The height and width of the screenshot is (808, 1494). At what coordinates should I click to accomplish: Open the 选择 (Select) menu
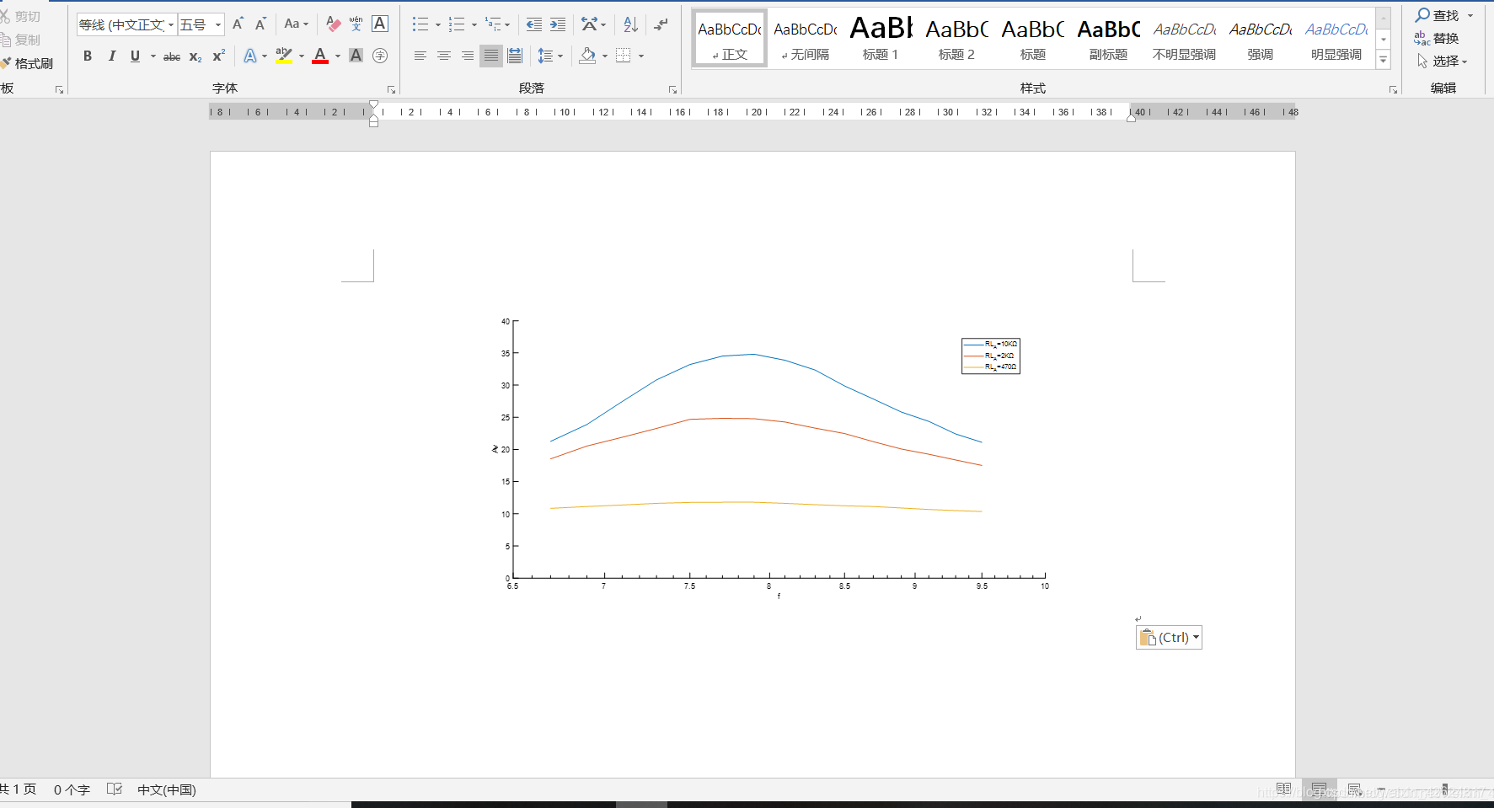click(1442, 61)
